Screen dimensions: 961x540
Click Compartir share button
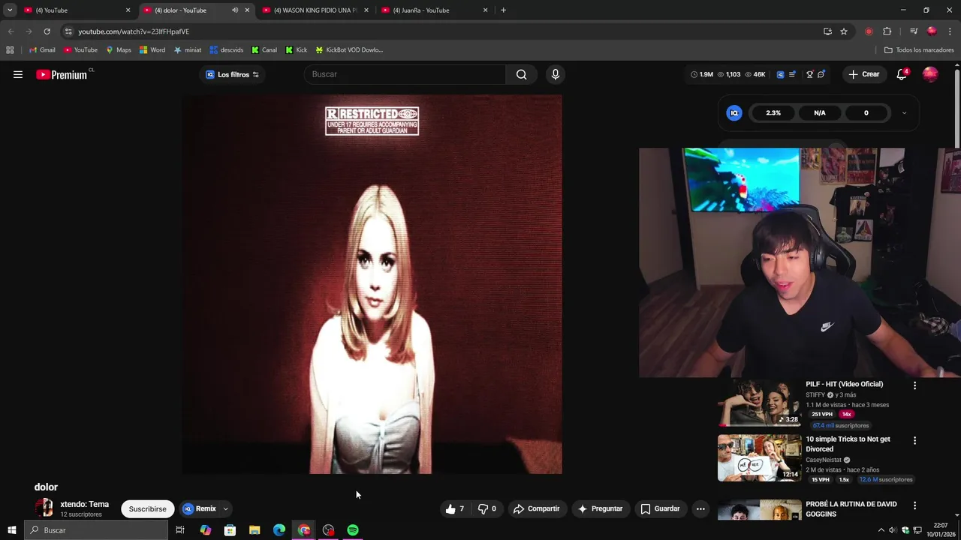click(536, 508)
